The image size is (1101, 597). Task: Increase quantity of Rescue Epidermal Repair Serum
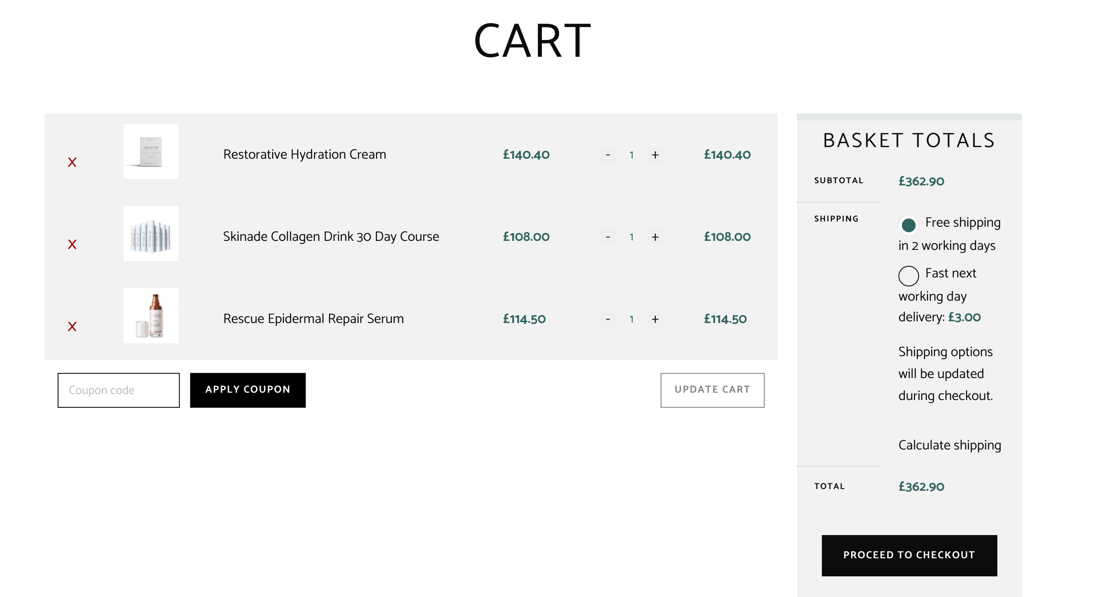point(655,319)
